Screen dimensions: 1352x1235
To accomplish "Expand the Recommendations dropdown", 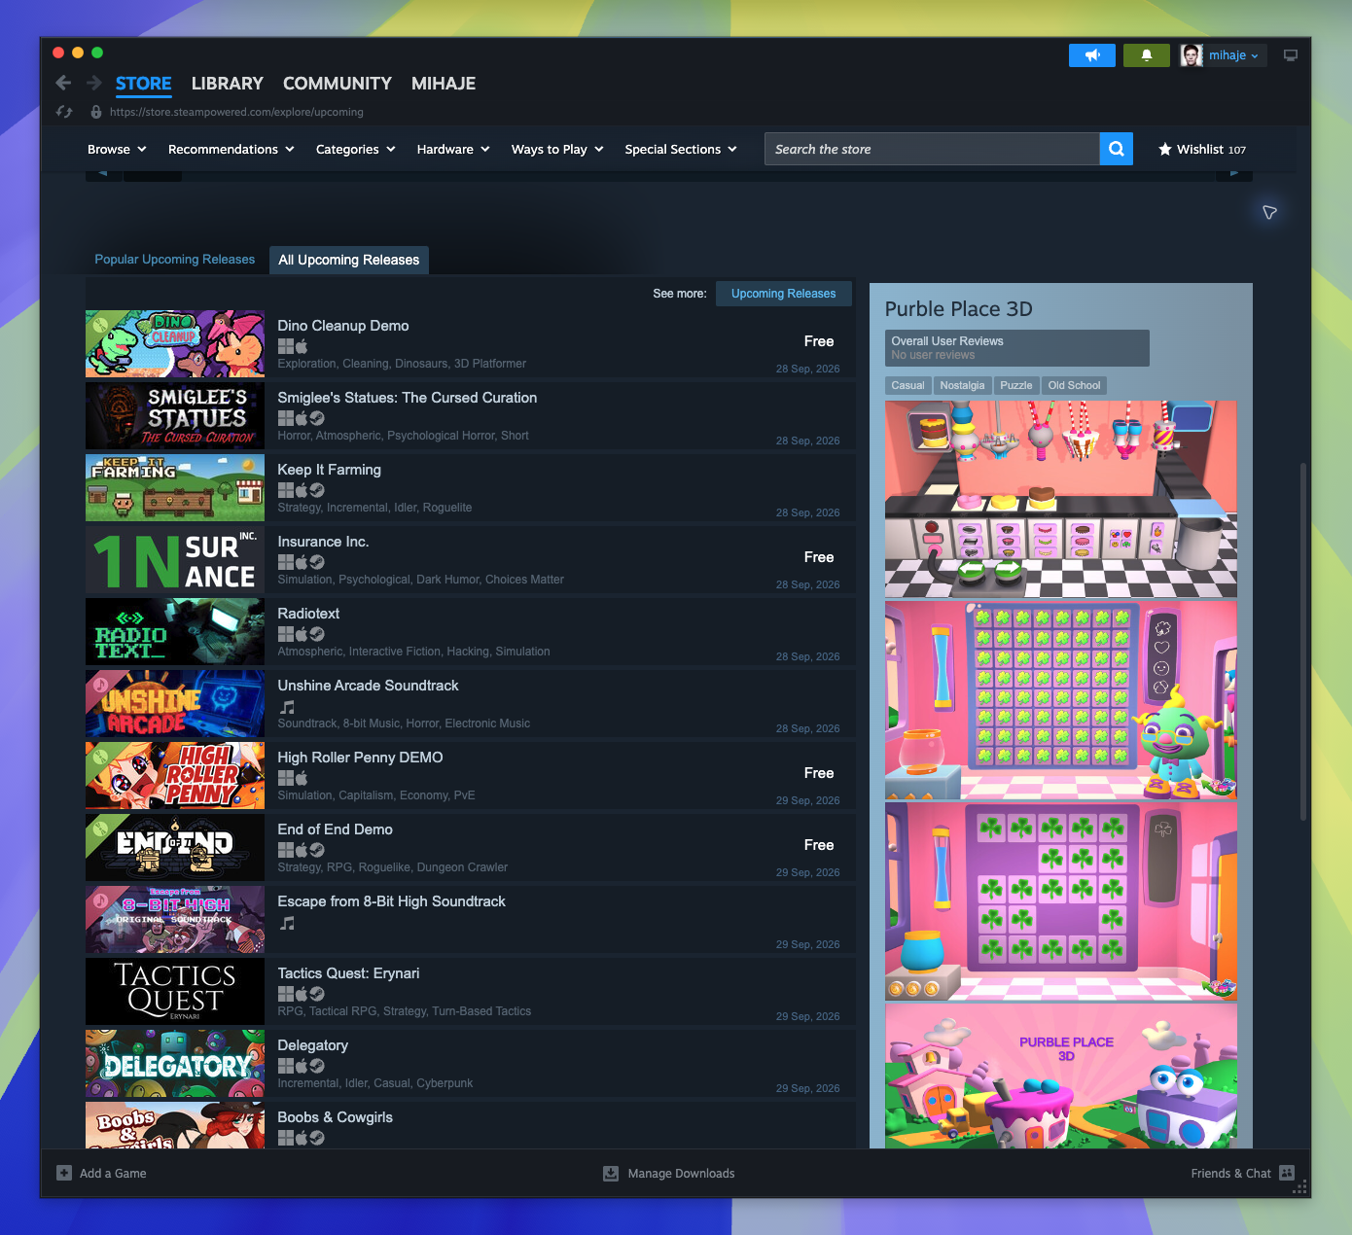I will tap(231, 149).
